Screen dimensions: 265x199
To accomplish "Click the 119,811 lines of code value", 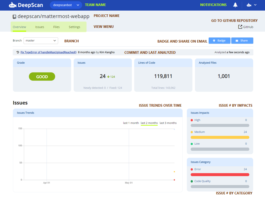I will click(x=163, y=76).
